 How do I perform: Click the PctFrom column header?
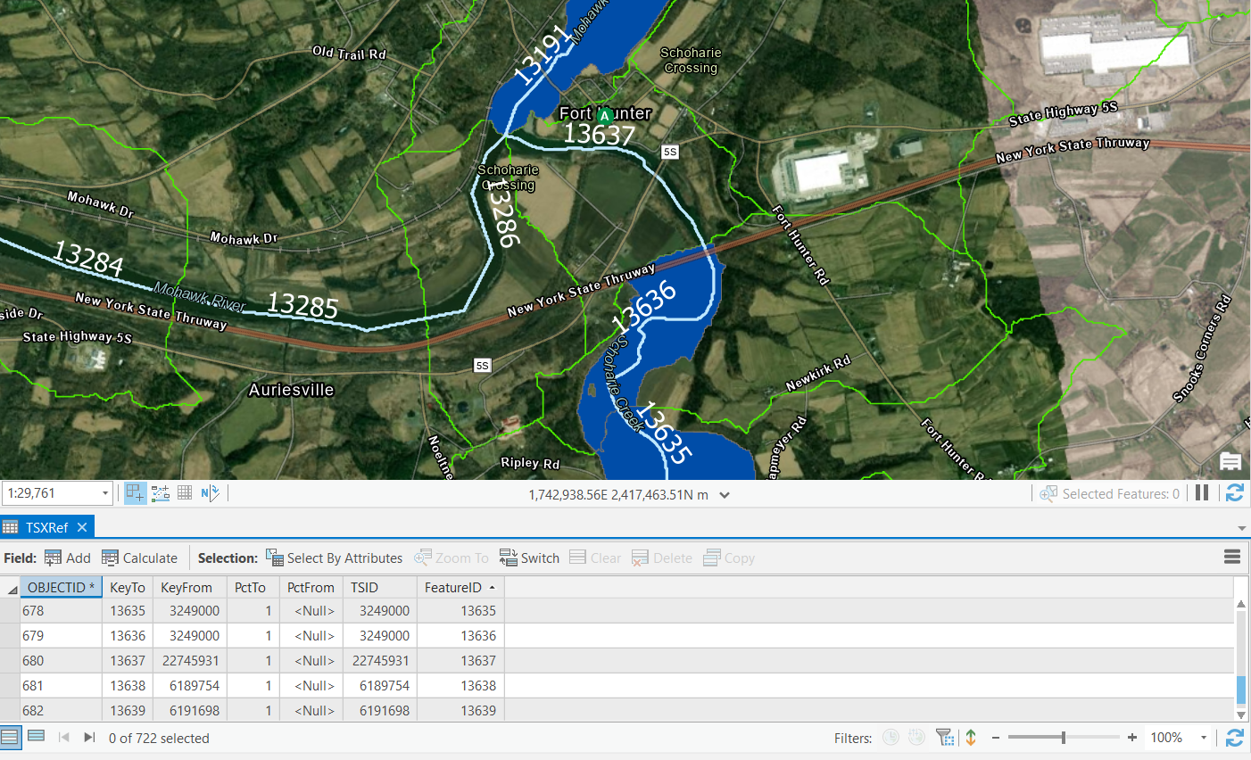click(x=311, y=587)
